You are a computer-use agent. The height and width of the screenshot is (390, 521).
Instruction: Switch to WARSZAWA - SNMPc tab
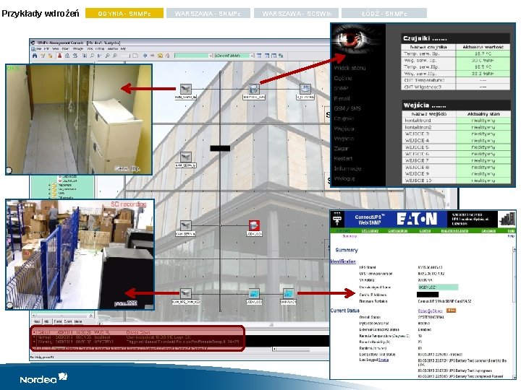(208, 13)
